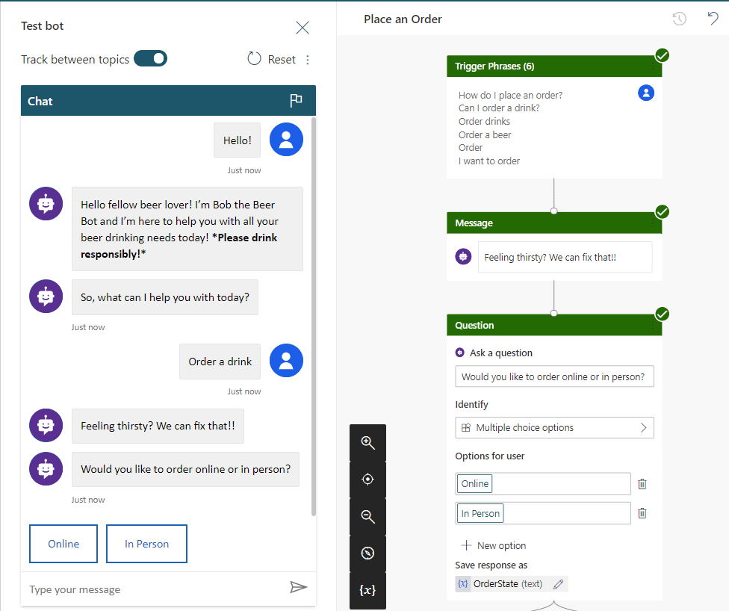Click the compass mini-map icon
This screenshot has height=611, width=729.
367,553
